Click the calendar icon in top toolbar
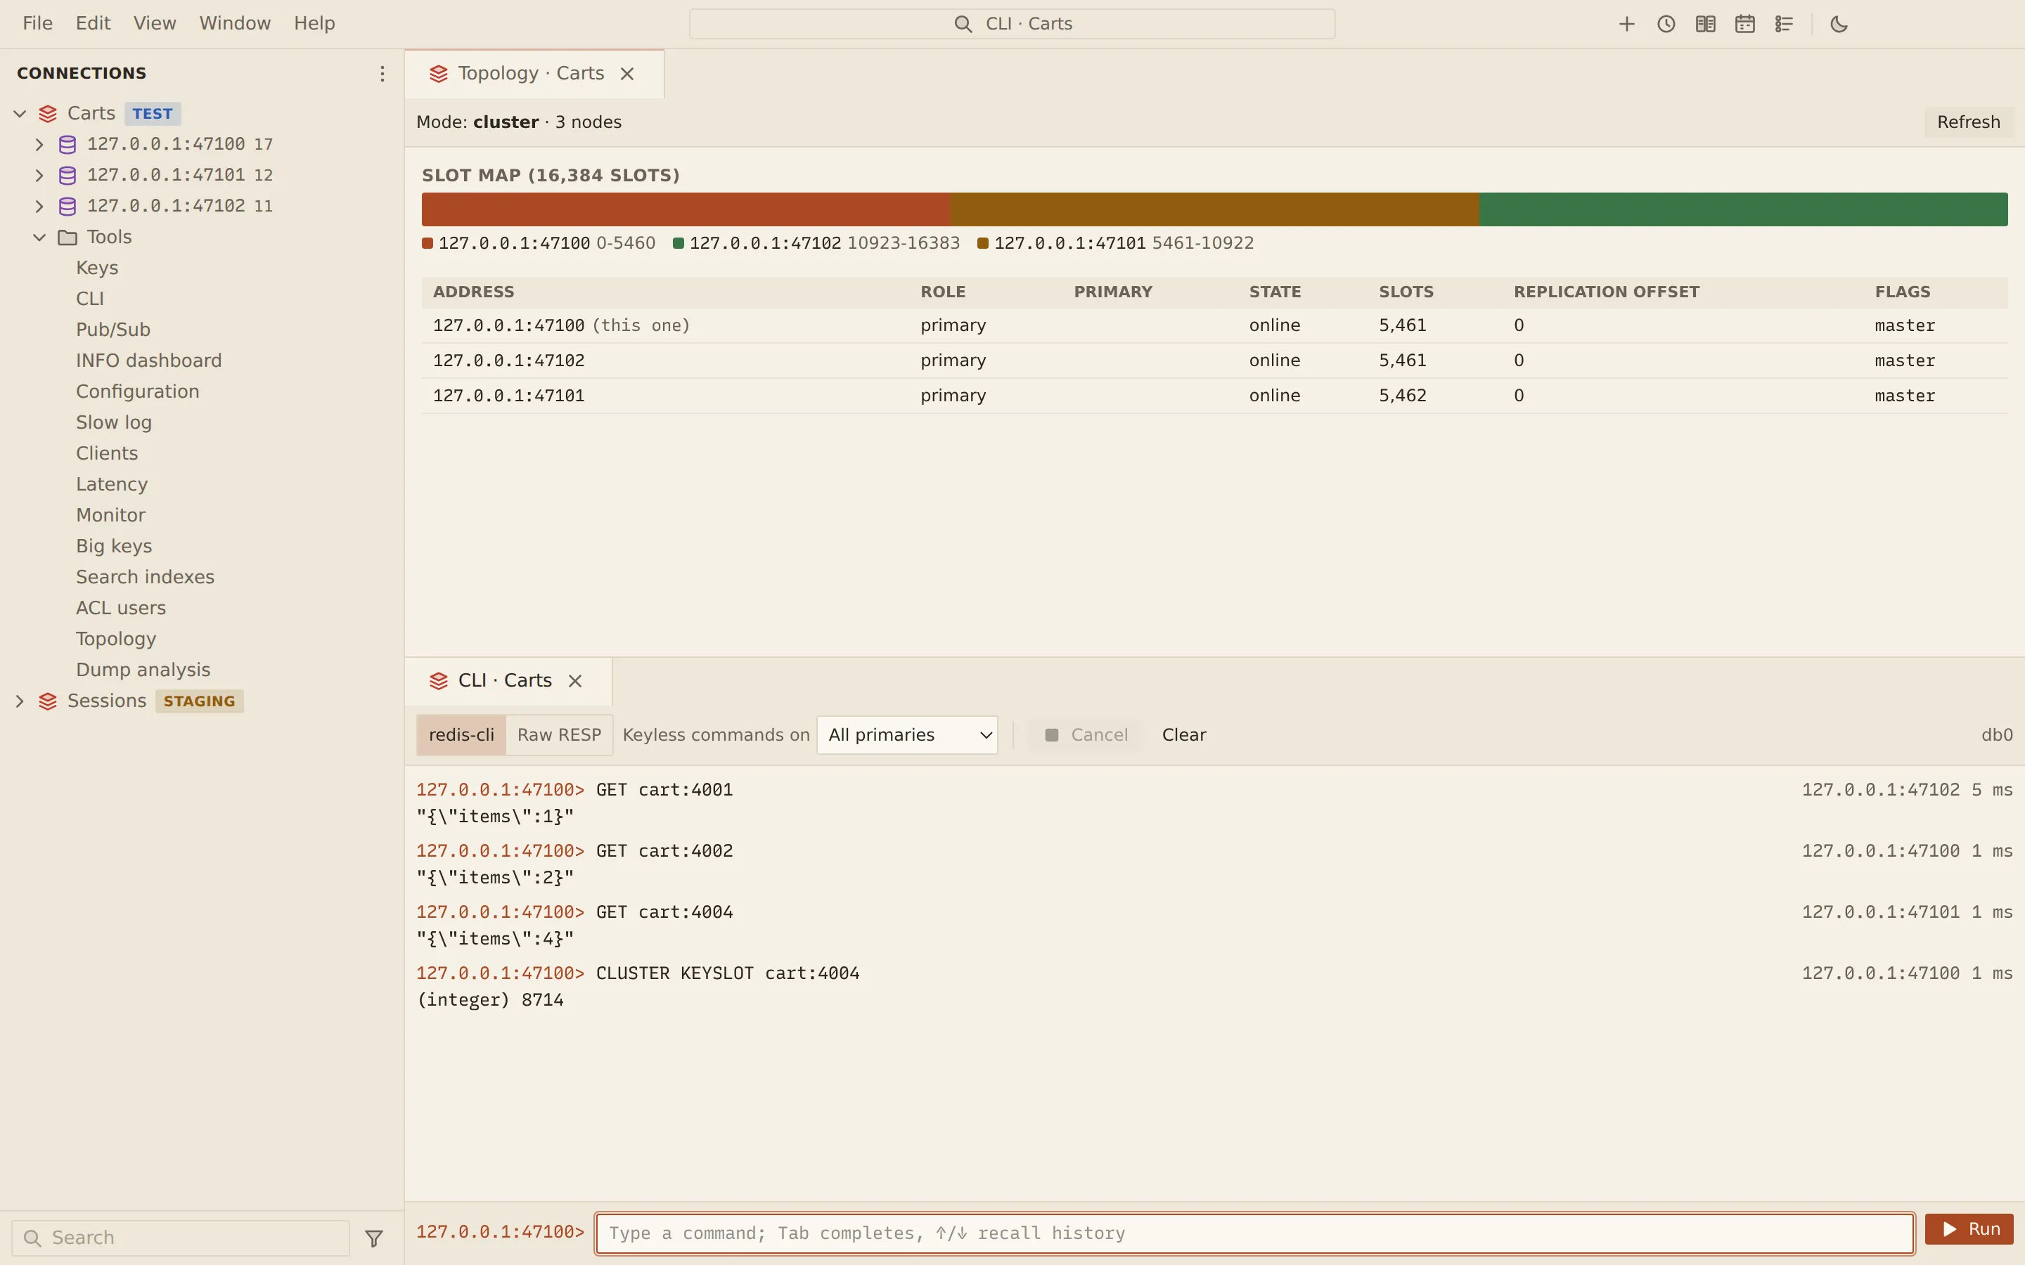Image resolution: width=2025 pixels, height=1265 pixels. pyautogui.click(x=1744, y=25)
